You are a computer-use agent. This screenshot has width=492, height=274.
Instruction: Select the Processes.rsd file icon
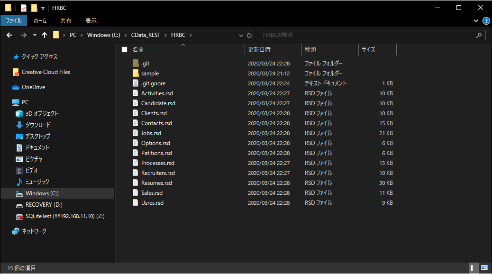click(x=136, y=163)
